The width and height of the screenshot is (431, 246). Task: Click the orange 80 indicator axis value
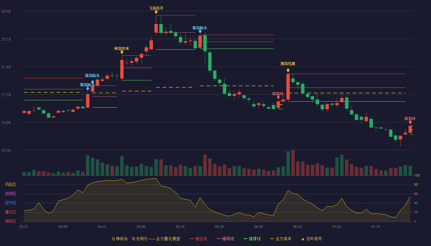416,184
